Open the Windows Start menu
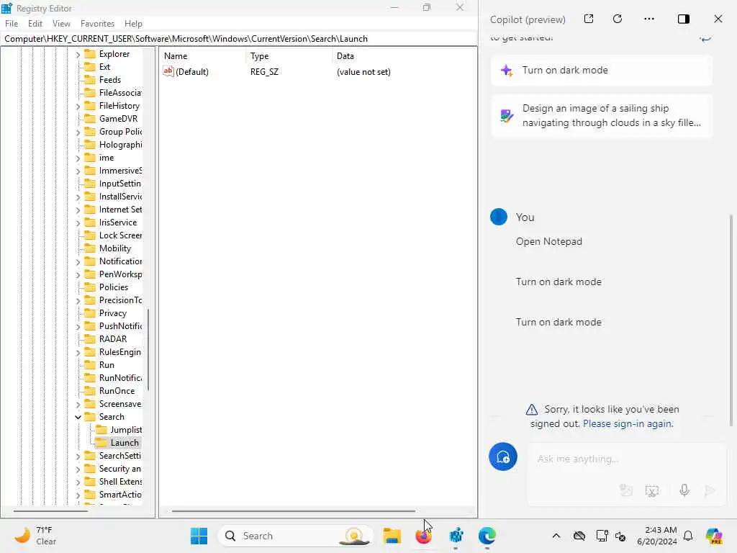 [x=199, y=536]
